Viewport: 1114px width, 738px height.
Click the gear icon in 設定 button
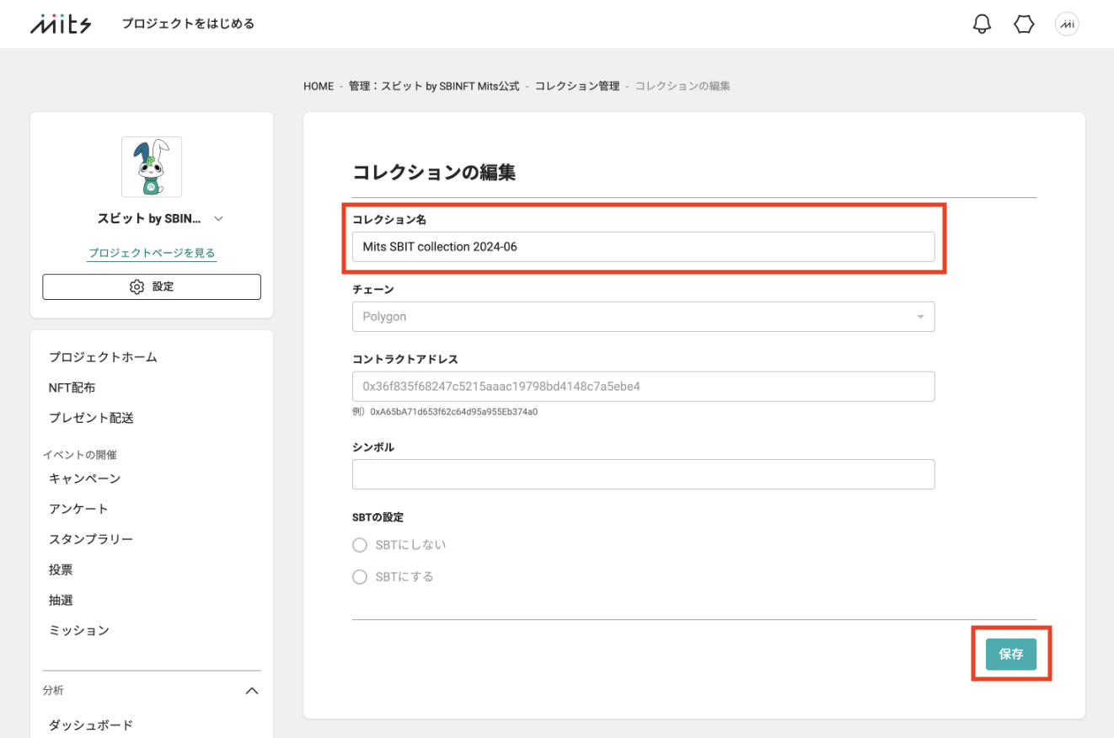pyautogui.click(x=137, y=287)
